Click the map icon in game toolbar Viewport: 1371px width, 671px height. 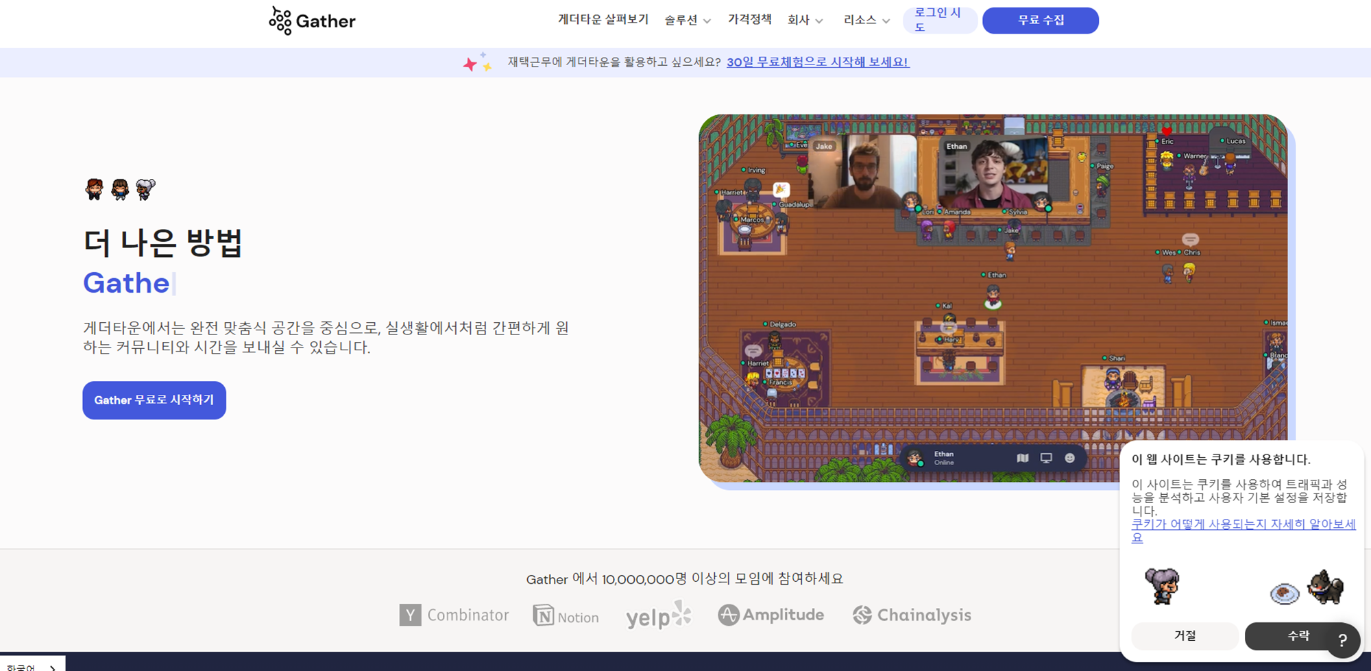(x=1023, y=458)
